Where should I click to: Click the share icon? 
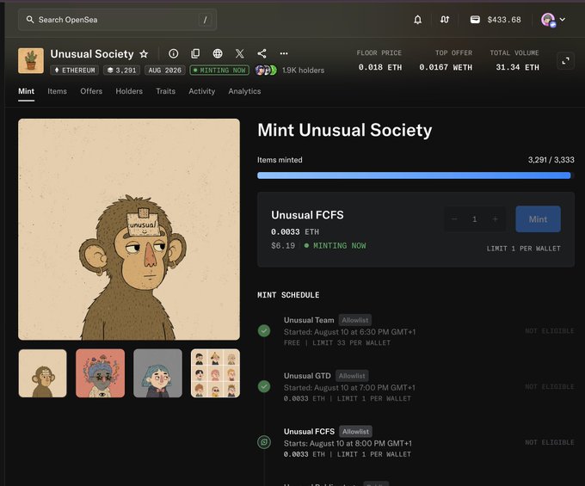[262, 53]
